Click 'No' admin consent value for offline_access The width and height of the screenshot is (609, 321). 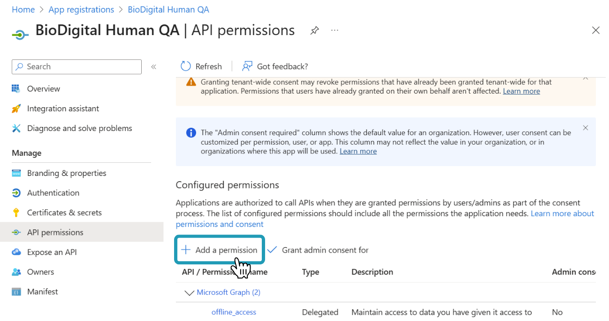557,312
